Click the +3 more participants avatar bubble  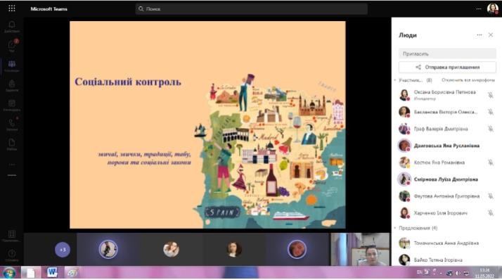tap(63, 250)
